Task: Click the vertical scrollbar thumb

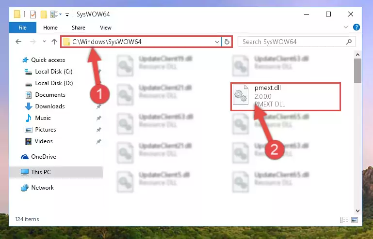Action: (357, 71)
